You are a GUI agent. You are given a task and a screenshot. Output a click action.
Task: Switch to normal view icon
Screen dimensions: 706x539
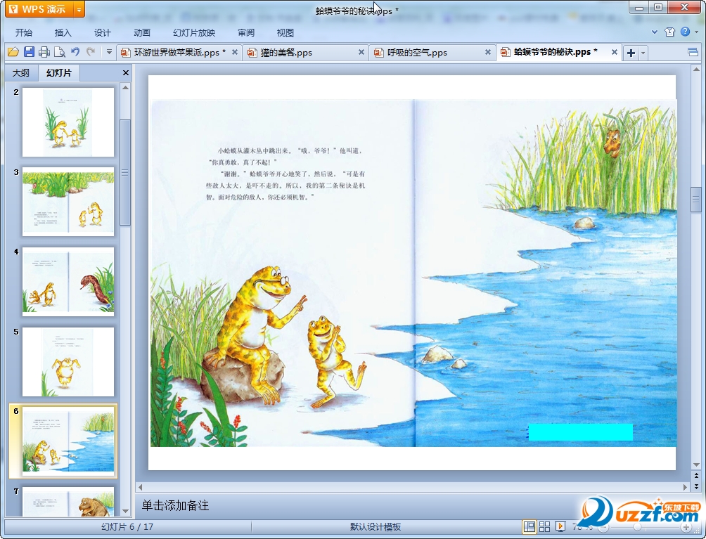[529, 526]
